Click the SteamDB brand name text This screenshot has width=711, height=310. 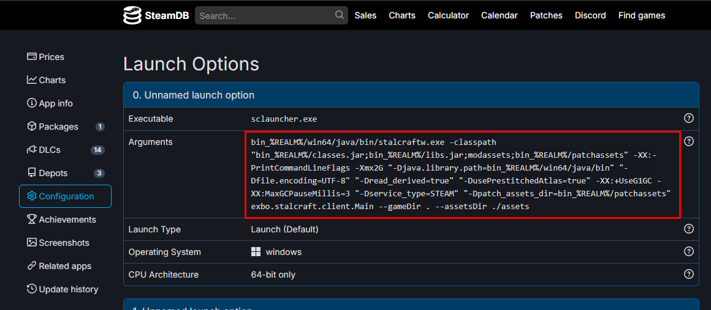pos(166,16)
